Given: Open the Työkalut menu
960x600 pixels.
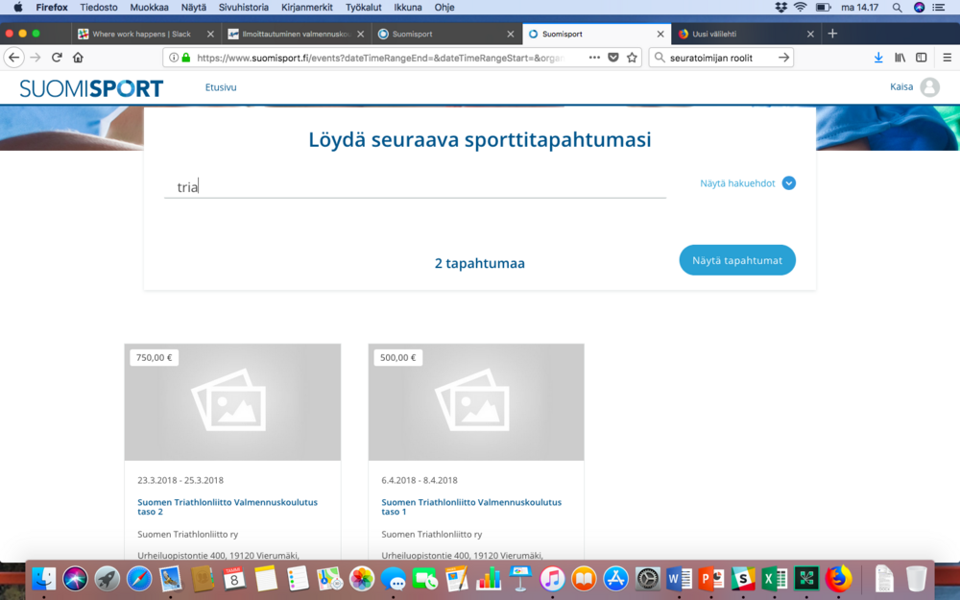Looking at the screenshot, I should (363, 8).
